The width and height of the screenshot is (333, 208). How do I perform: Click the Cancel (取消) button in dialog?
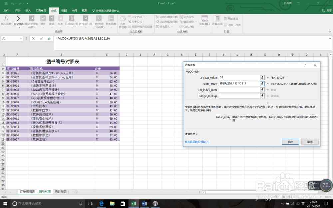(x=310, y=142)
